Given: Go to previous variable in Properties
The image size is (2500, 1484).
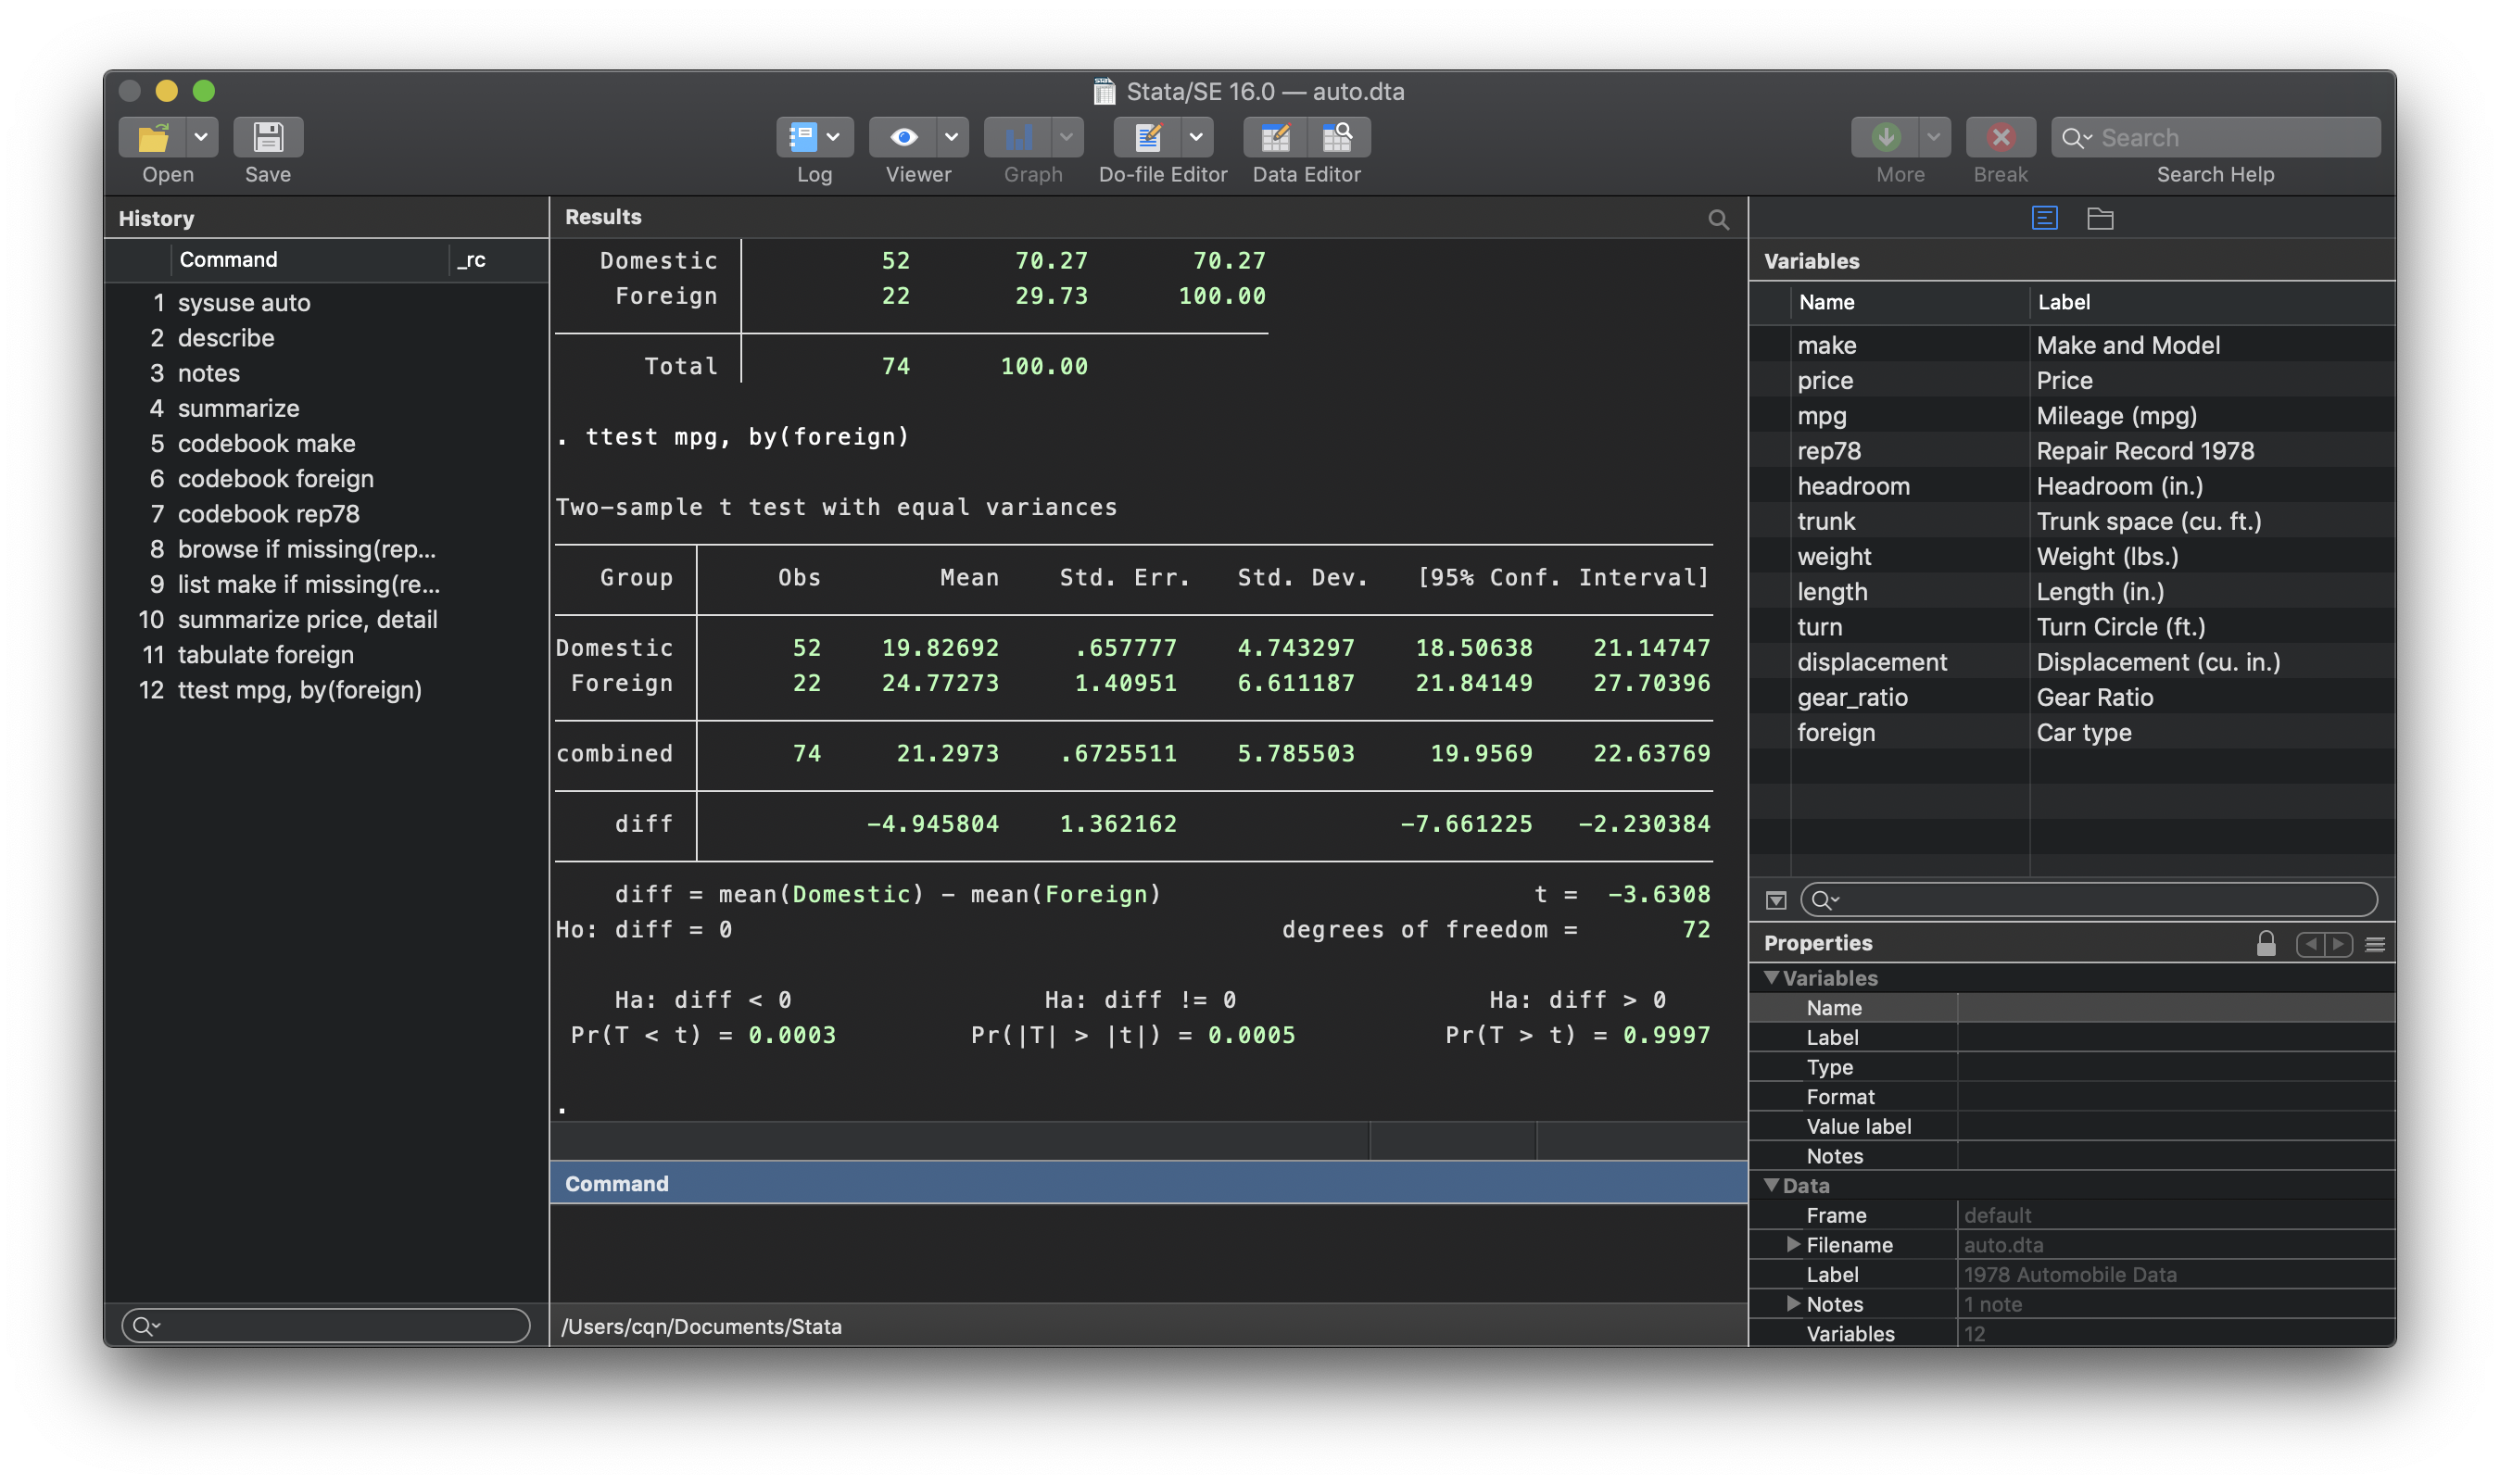Looking at the screenshot, I should click(x=2310, y=944).
